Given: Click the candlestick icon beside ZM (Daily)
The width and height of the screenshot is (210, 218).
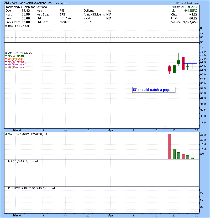Looking at the screenshot, I should 6,53.
